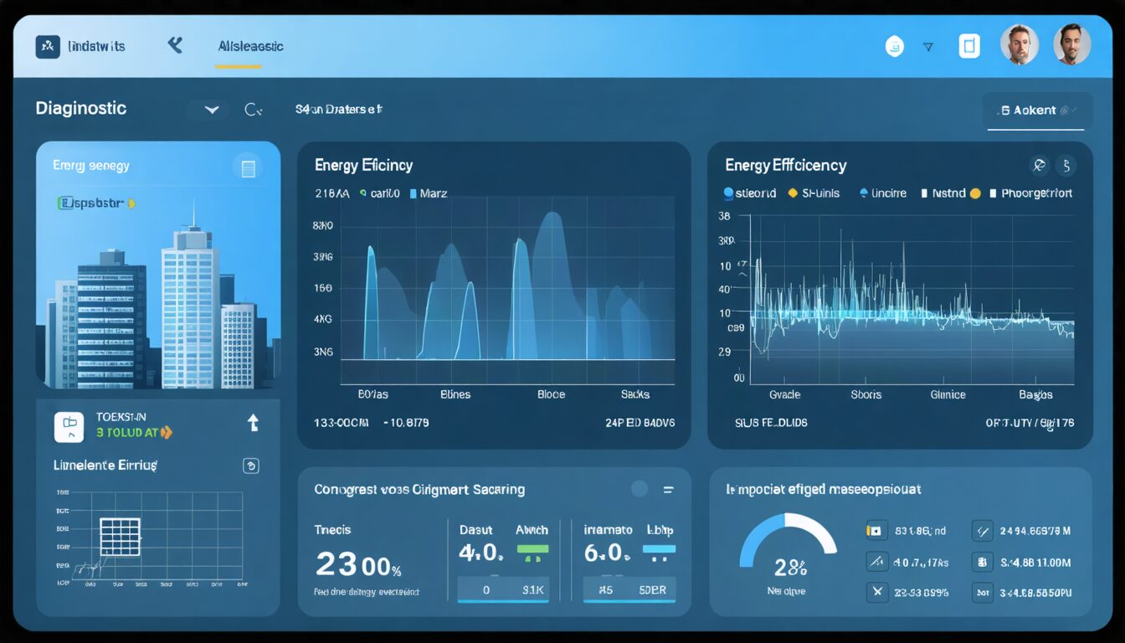Click the app logo icon in header

pos(48,46)
